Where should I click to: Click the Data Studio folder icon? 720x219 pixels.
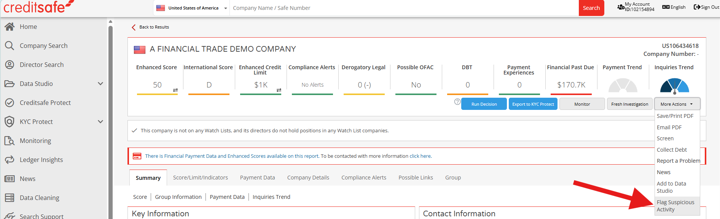point(10,84)
